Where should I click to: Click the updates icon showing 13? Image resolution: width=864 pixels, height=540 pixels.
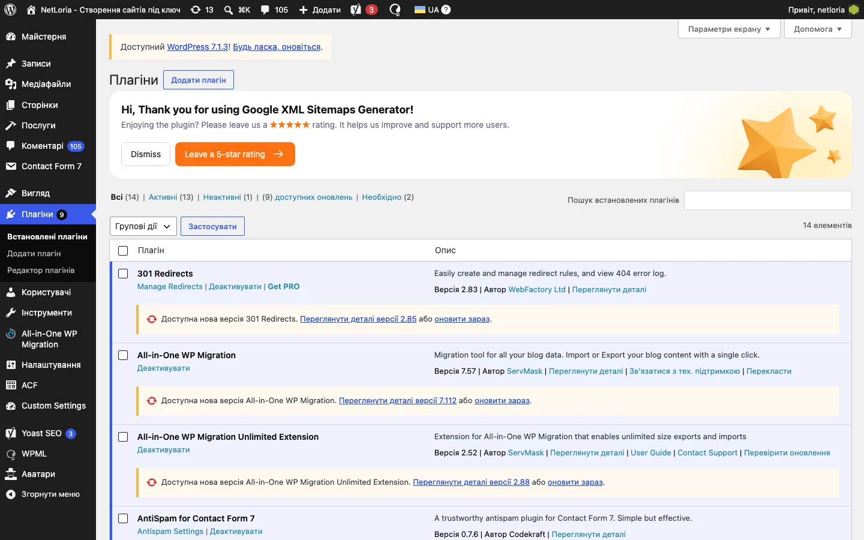tap(196, 10)
